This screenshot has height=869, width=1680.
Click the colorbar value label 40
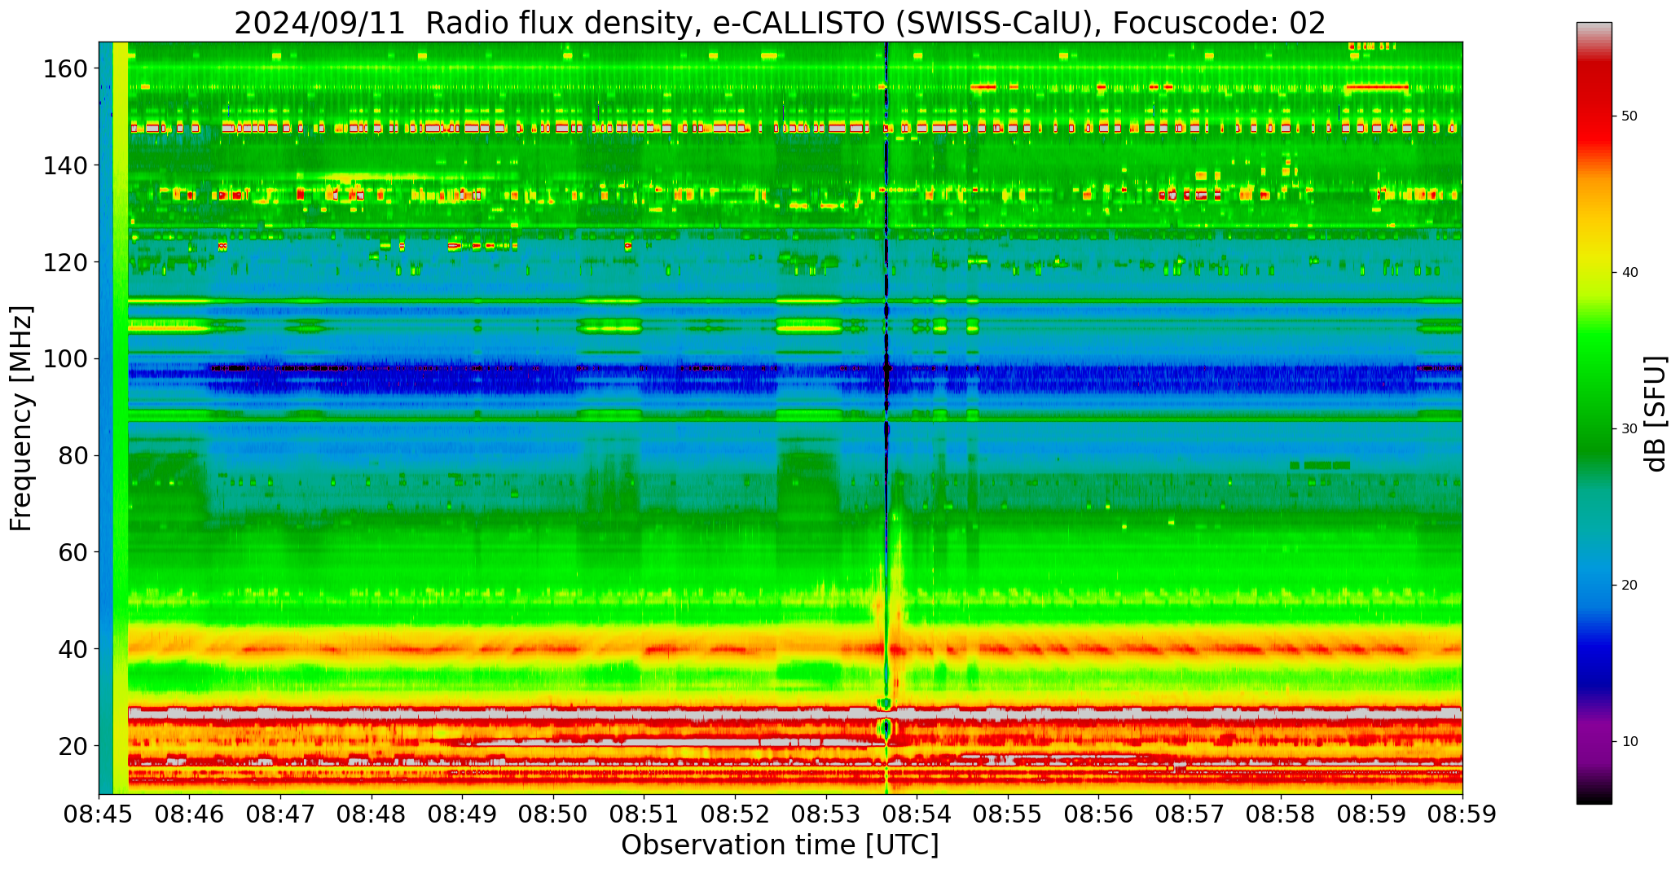1629,273
